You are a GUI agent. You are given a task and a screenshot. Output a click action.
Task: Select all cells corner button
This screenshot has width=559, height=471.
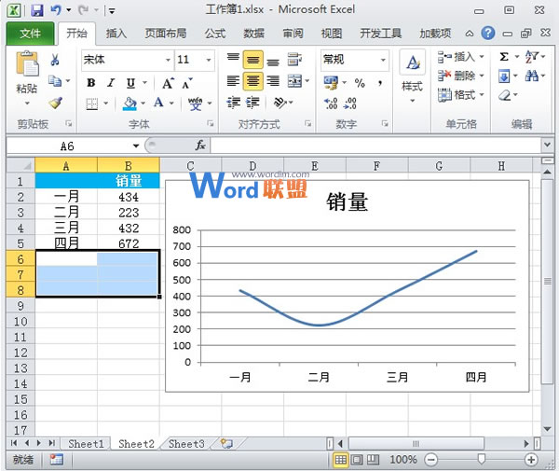(20, 166)
